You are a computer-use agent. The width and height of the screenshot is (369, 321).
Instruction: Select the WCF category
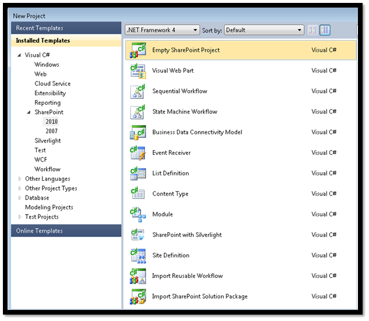coord(41,160)
